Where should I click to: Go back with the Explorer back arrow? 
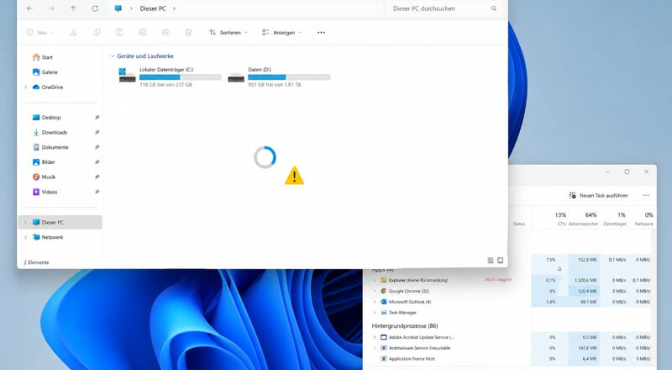(x=29, y=8)
